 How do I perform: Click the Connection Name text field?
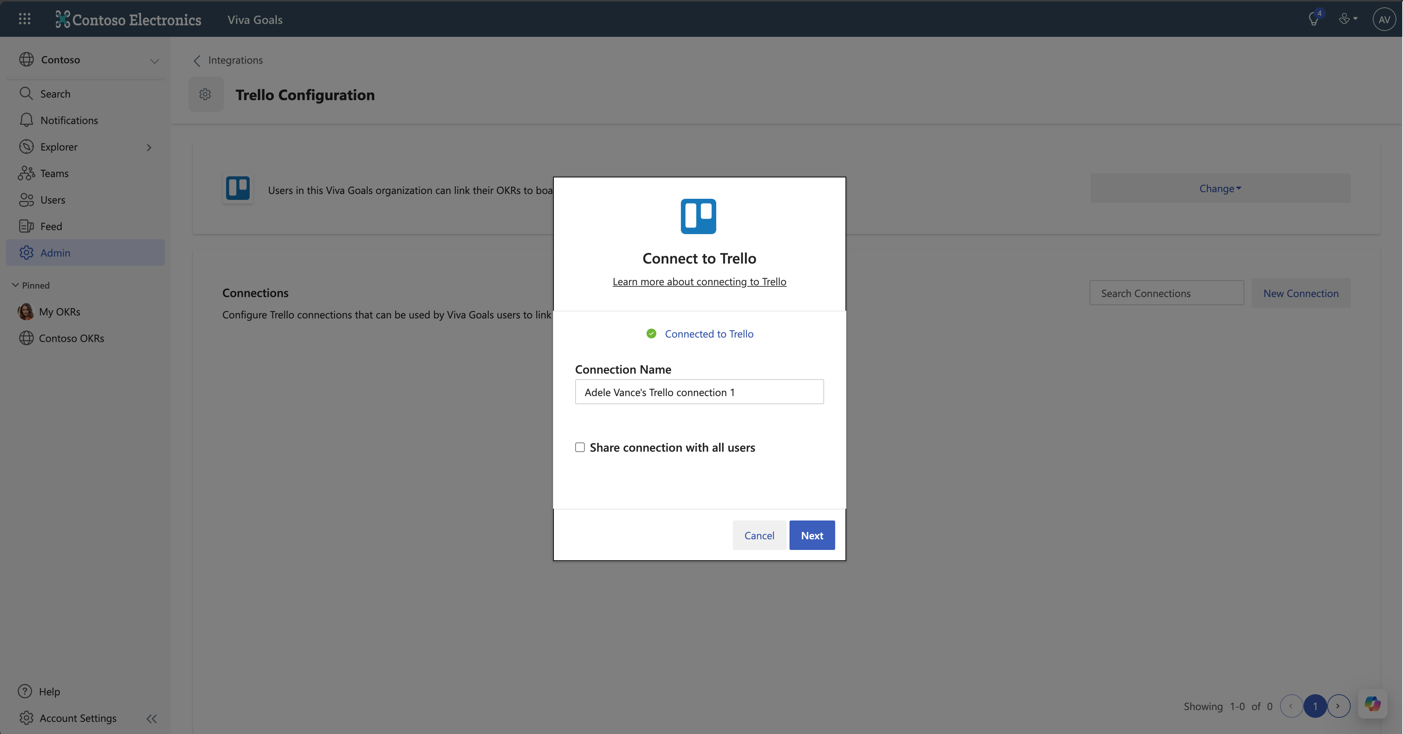click(x=699, y=392)
